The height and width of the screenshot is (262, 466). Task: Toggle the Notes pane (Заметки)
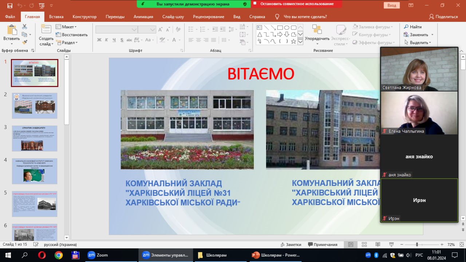(x=291, y=245)
